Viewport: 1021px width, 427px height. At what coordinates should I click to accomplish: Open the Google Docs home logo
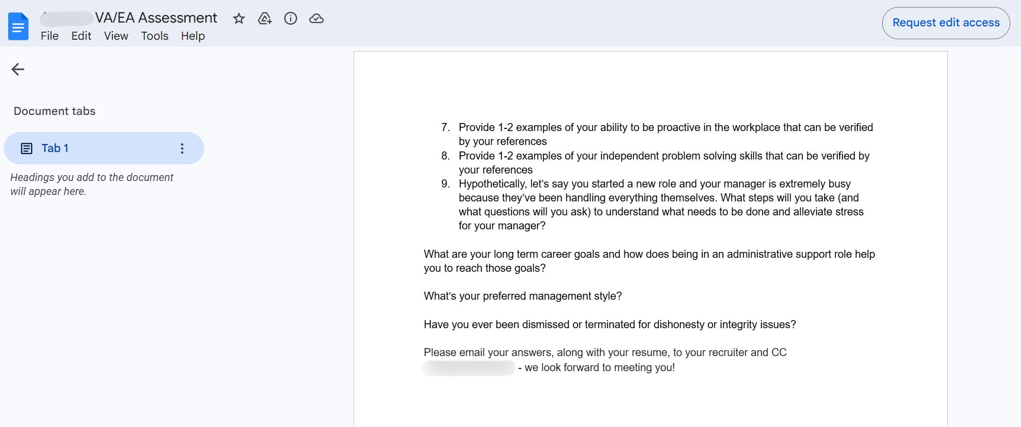(x=18, y=26)
